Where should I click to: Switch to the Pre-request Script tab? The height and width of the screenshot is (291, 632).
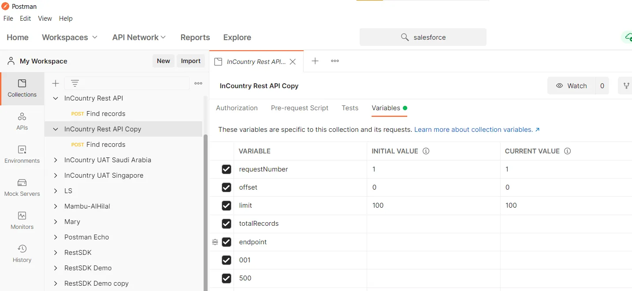pos(300,108)
